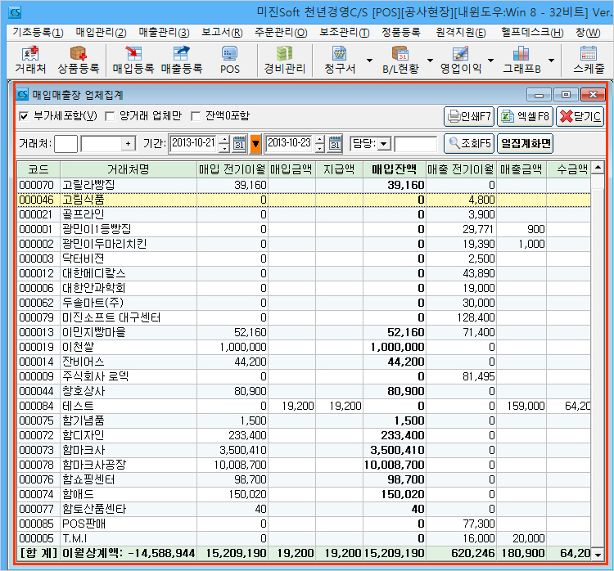
Task: Click the + button next to 거래처 field
Action: 128,144
